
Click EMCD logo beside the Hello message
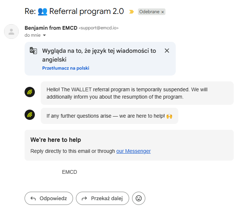tap(30, 92)
